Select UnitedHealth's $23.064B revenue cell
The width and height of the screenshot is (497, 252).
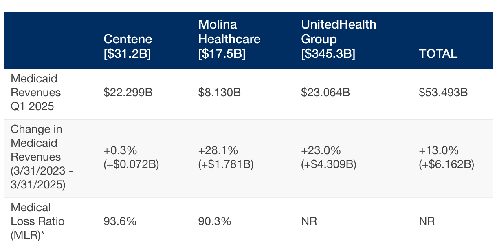tap(325, 93)
